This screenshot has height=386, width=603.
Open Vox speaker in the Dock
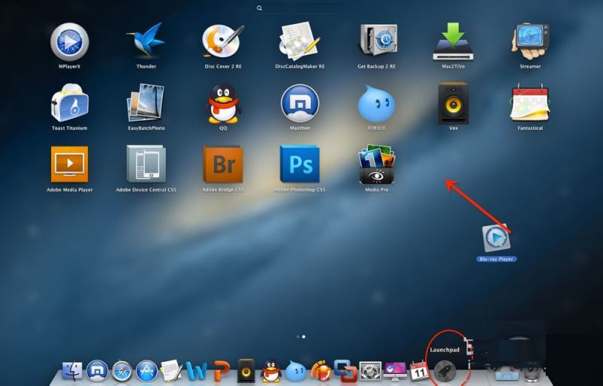[246, 371]
